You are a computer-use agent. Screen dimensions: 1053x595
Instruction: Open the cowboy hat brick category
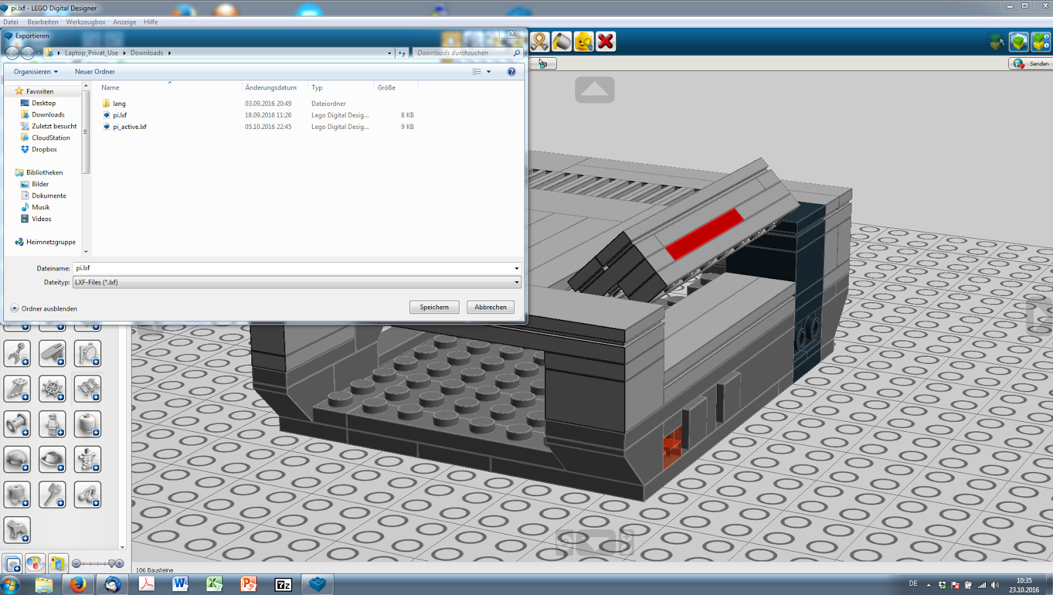(x=52, y=459)
